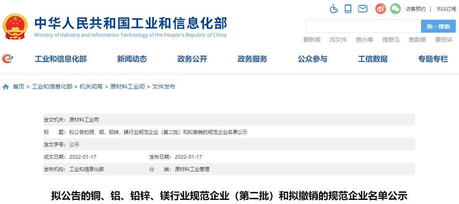Viewport: 459px width, 204px height.
Task: Select 看新闻 quick link
Action: coord(312,40)
